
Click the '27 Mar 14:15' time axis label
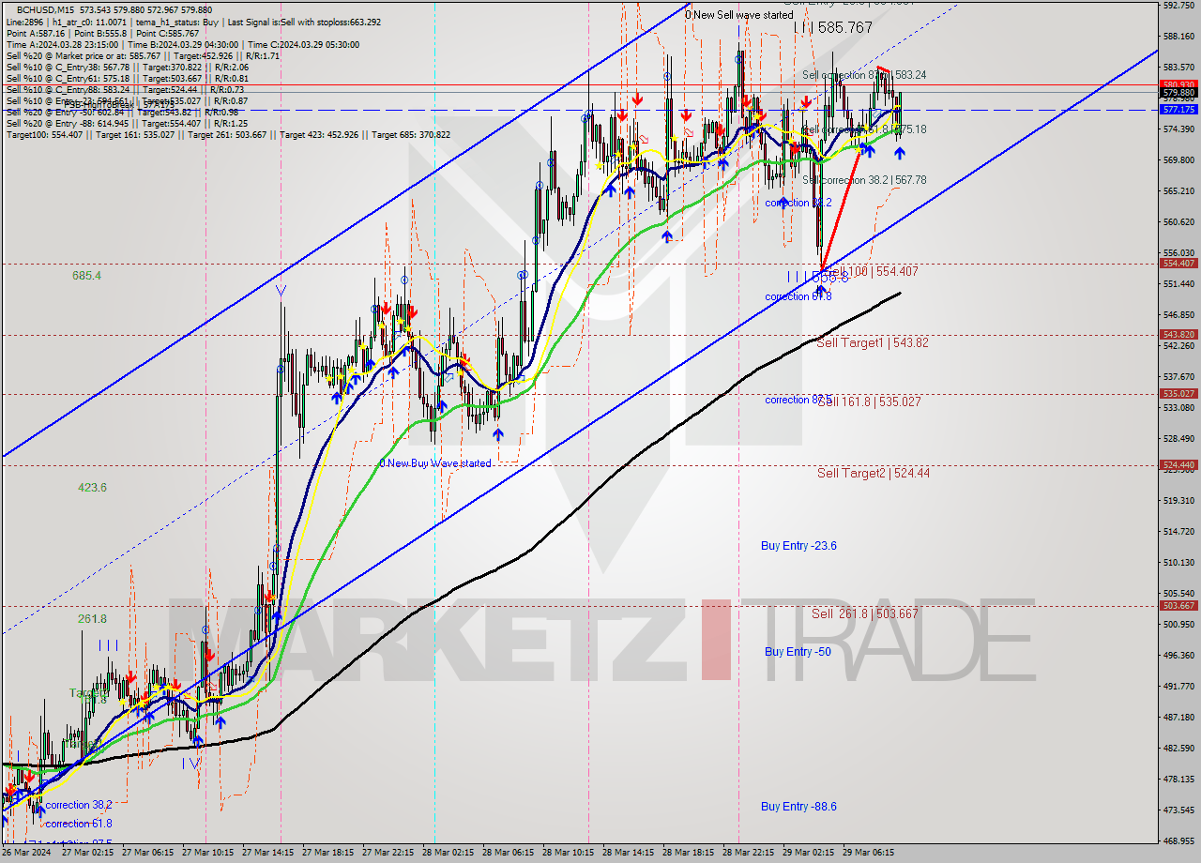pyautogui.click(x=266, y=853)
